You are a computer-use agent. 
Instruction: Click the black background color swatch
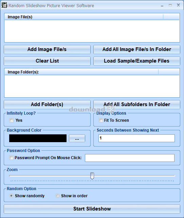point(38,138)
